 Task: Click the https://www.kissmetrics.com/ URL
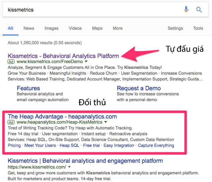[x=37, y=167]
